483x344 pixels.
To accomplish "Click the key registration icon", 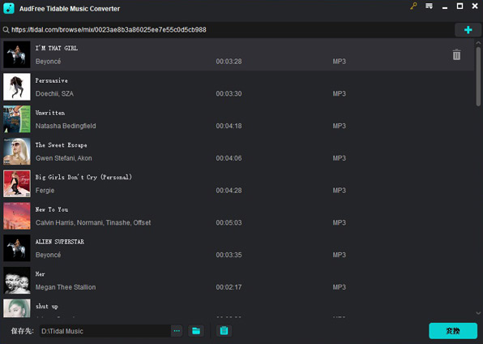I will point(413,6).
